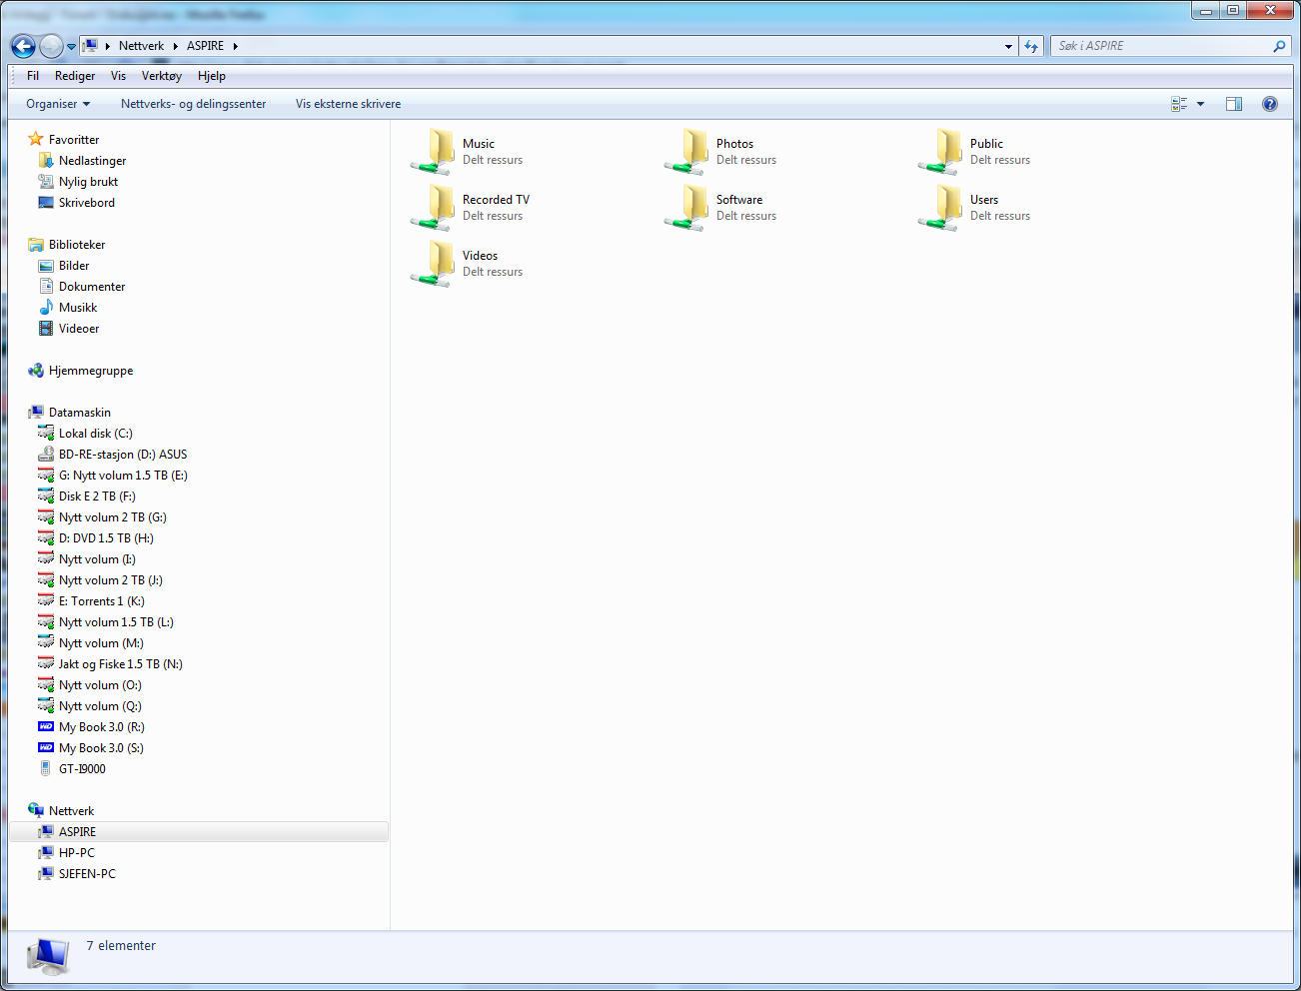Click the GT-I9000 phone device icon
The height and width of the screenshot is (991, 1301).
[46, 769]
